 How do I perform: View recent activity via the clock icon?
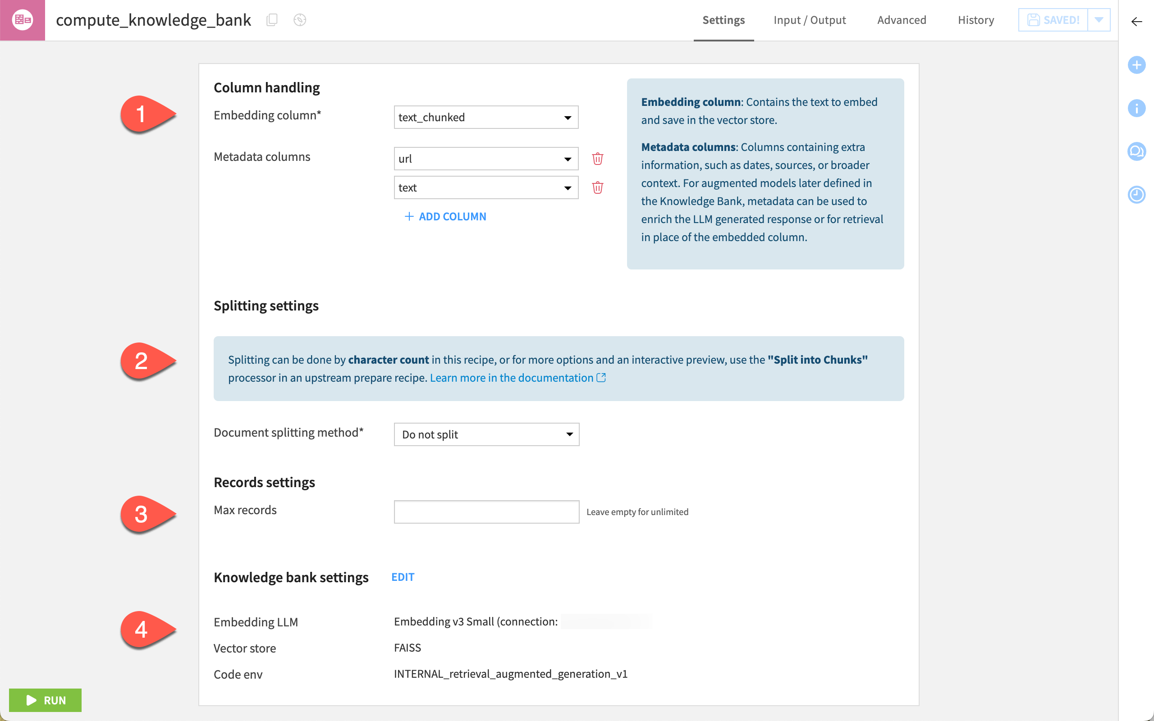1137,195
